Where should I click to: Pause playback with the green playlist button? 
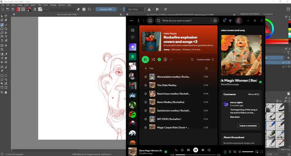tap(145, 60)
